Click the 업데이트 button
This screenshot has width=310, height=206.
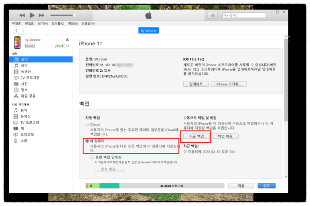196,84
